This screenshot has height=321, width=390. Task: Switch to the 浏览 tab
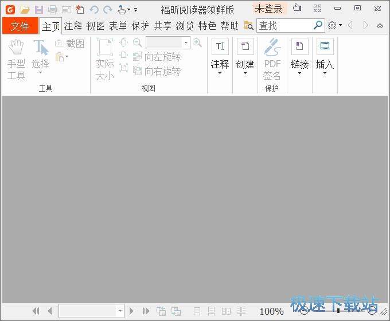pyautogui.click(x=185, y=26)
